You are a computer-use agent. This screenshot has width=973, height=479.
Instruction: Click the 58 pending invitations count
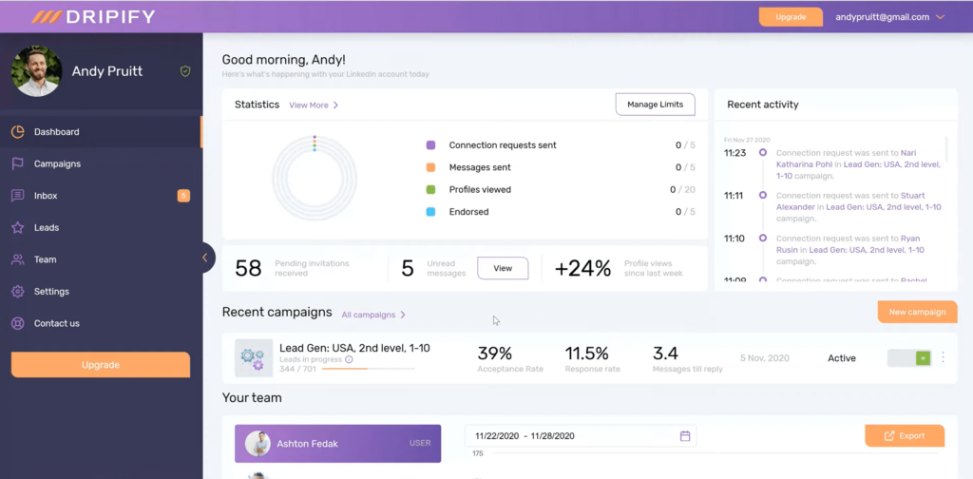(248, 268)
